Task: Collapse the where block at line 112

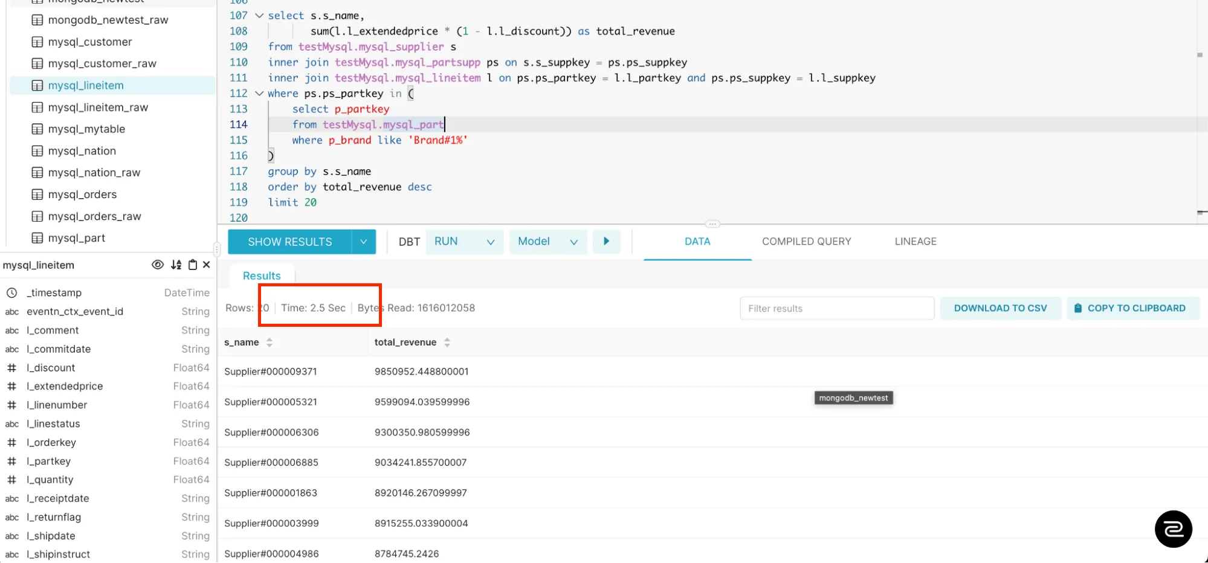Action: [x=259, y=94]
